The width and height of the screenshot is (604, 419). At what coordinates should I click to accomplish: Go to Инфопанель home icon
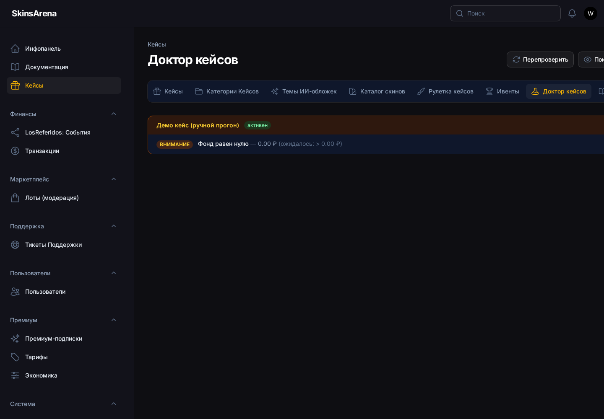15,49
